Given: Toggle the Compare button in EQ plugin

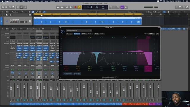Looking at the screenshot, I should click(77, 34).
